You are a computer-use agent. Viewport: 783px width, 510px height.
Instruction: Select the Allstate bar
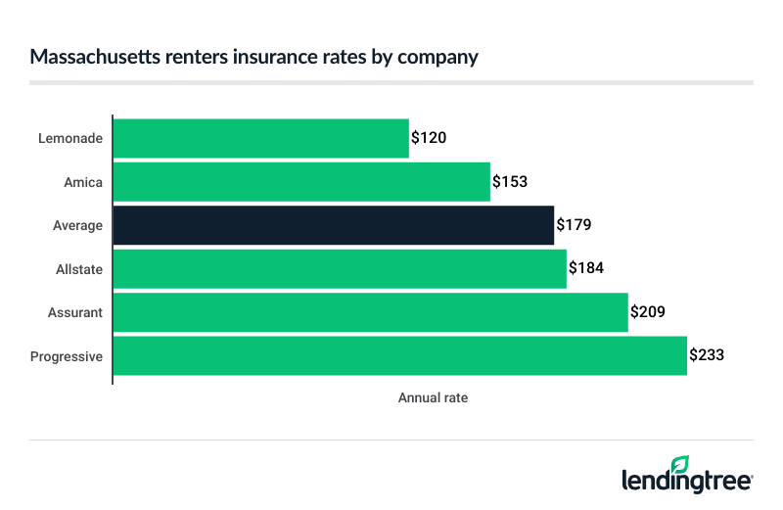coord(340,269)
